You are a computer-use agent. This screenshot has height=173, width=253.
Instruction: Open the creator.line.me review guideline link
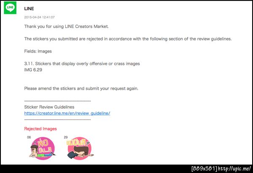(x=67, y=113)
